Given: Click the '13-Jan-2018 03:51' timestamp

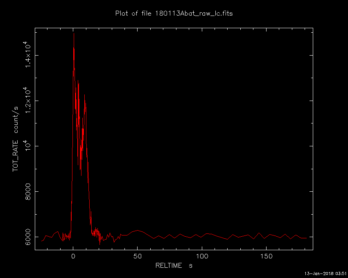Looking at the screenshot, I should pos(325,274).
